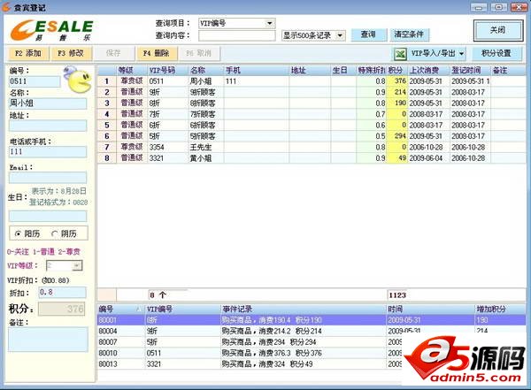Select row 4 名称 7折顾客
The image size is (531, 390).
pos(203,114)
